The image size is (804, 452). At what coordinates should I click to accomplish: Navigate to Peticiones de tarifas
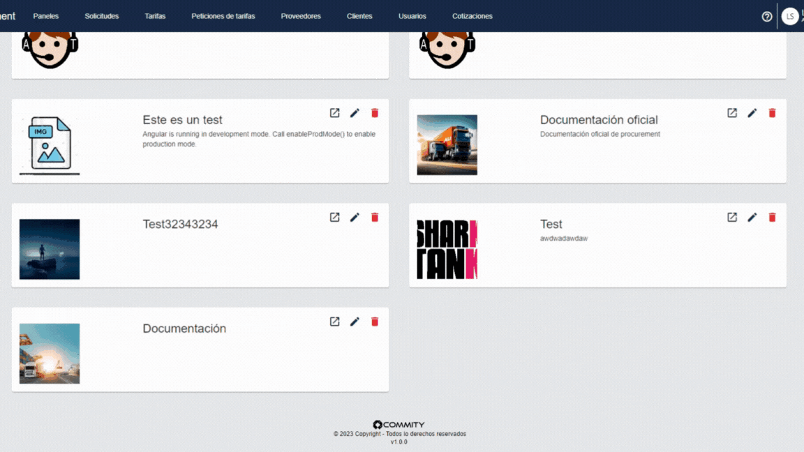223,16
